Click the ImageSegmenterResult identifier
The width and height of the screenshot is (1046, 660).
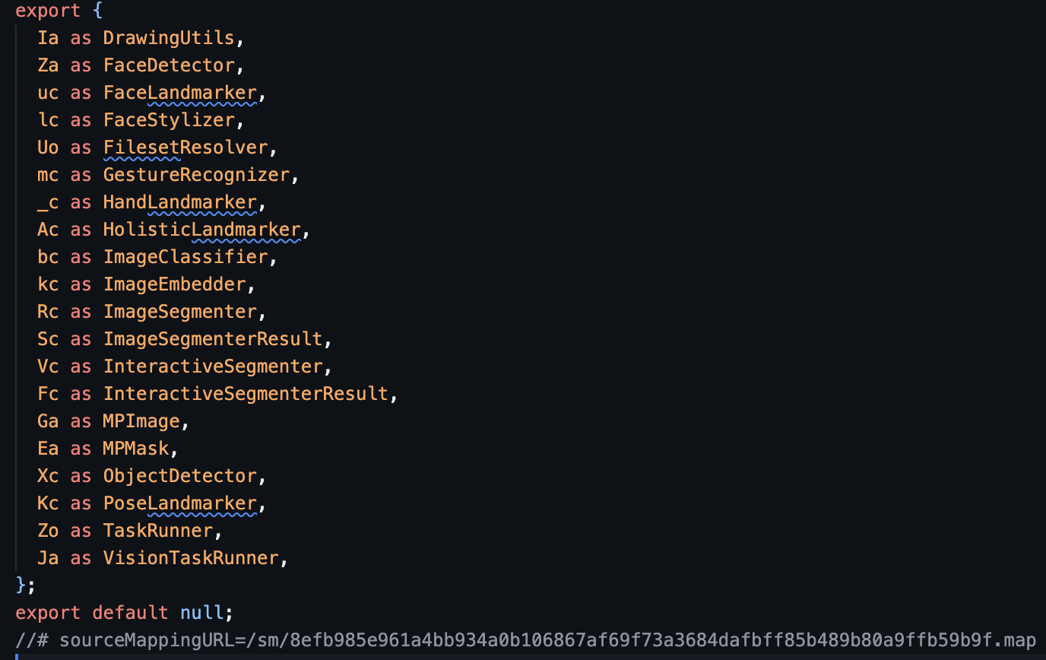click(x=213, y=339)
